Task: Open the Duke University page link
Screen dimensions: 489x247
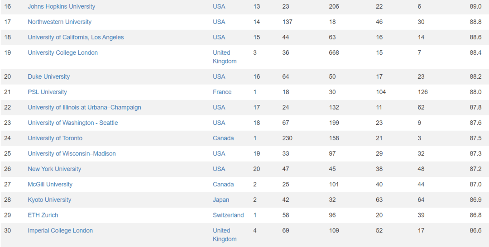Action: (48, 77)
